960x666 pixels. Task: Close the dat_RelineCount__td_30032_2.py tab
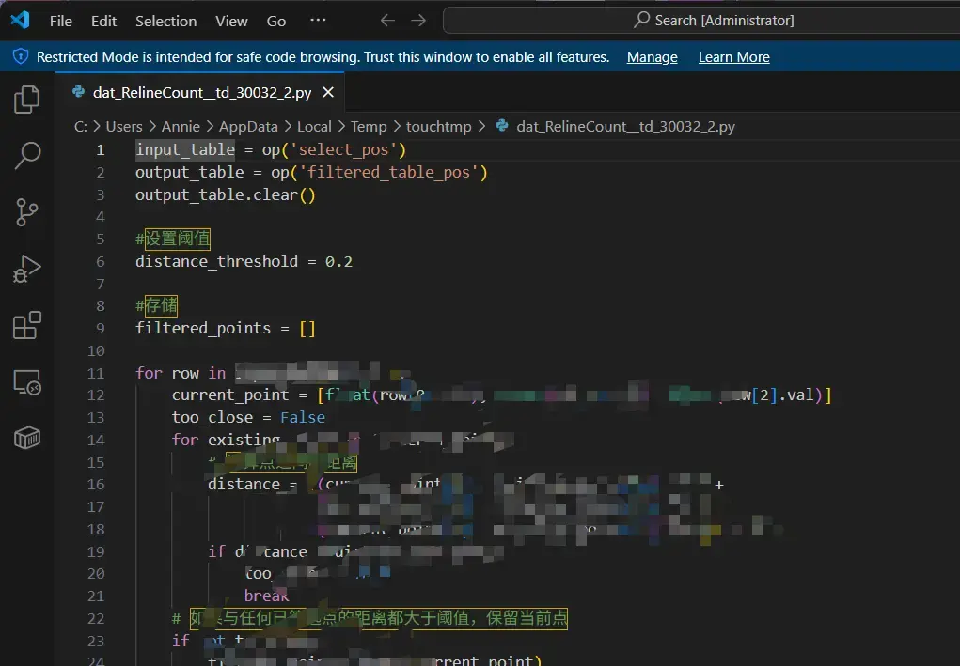pos(328,92)
